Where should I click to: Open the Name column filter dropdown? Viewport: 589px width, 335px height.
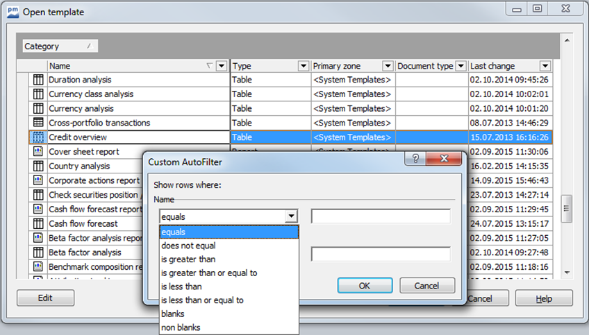point(222,66)
